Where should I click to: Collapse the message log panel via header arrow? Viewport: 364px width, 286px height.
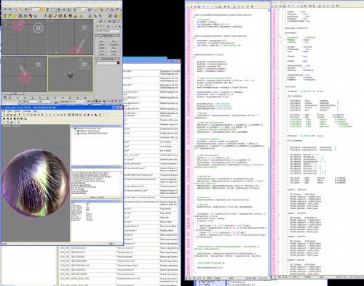122,166
